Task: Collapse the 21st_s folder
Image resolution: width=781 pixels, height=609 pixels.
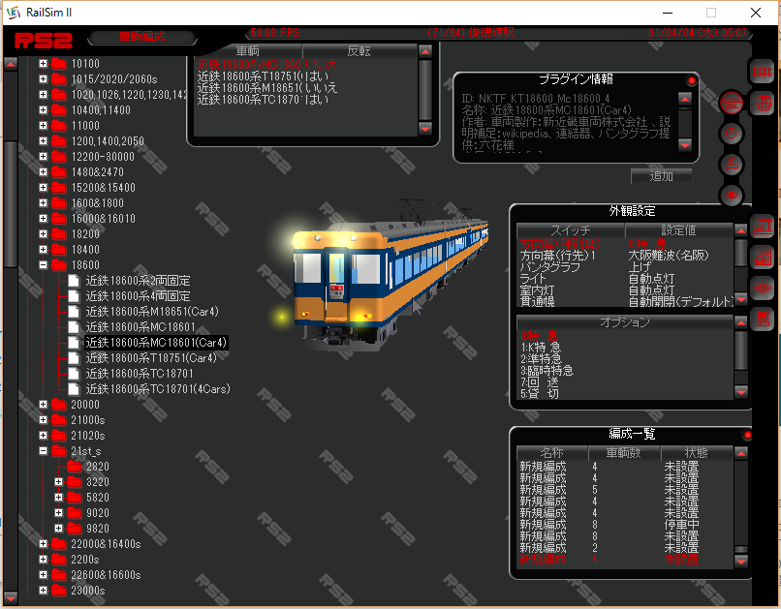Action: pyautogui.click(x=44, y=451)
